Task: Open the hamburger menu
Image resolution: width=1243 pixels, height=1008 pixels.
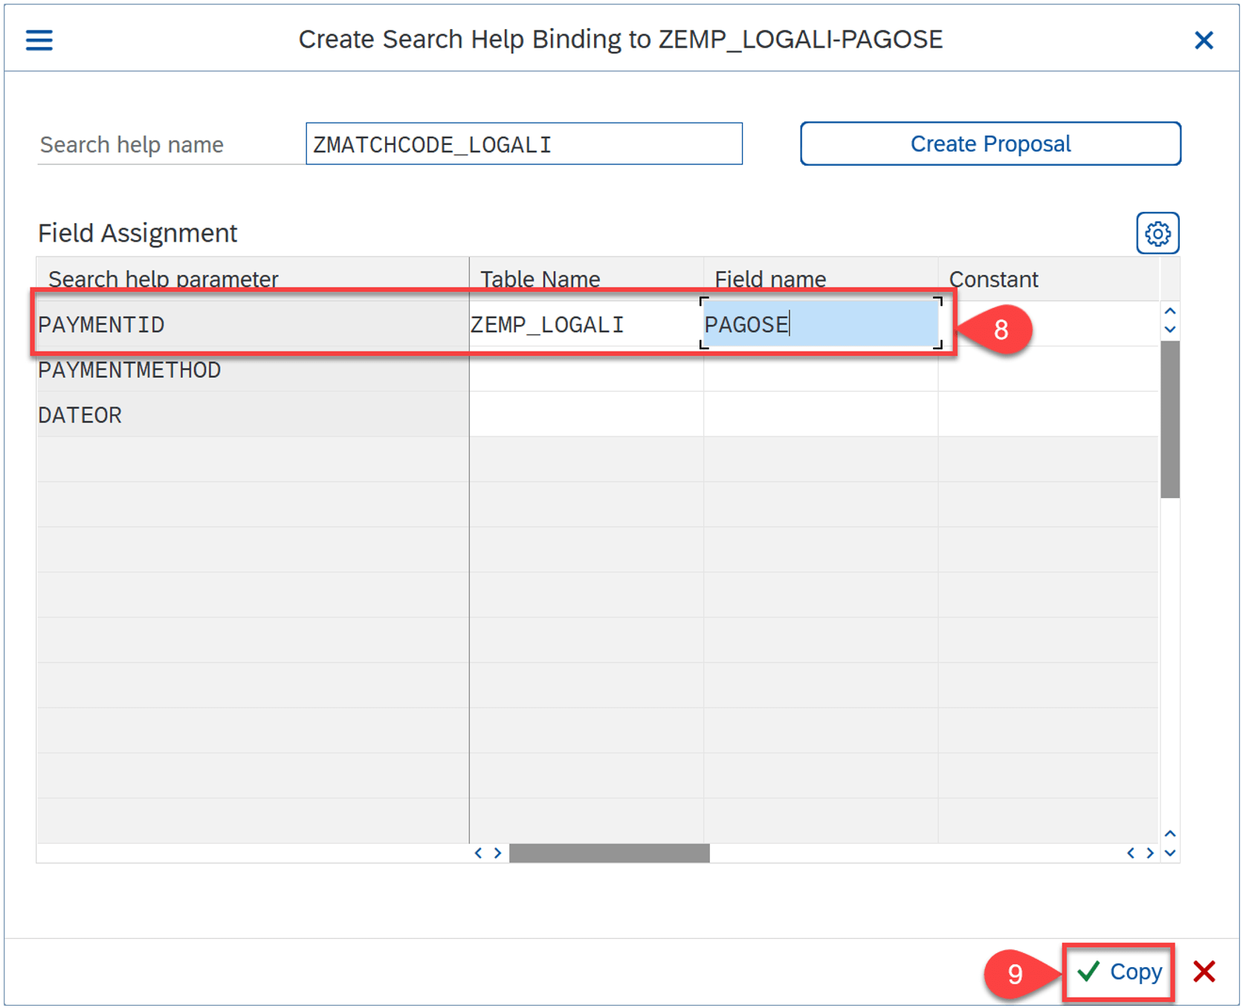Action: click(x=39, y=39)
